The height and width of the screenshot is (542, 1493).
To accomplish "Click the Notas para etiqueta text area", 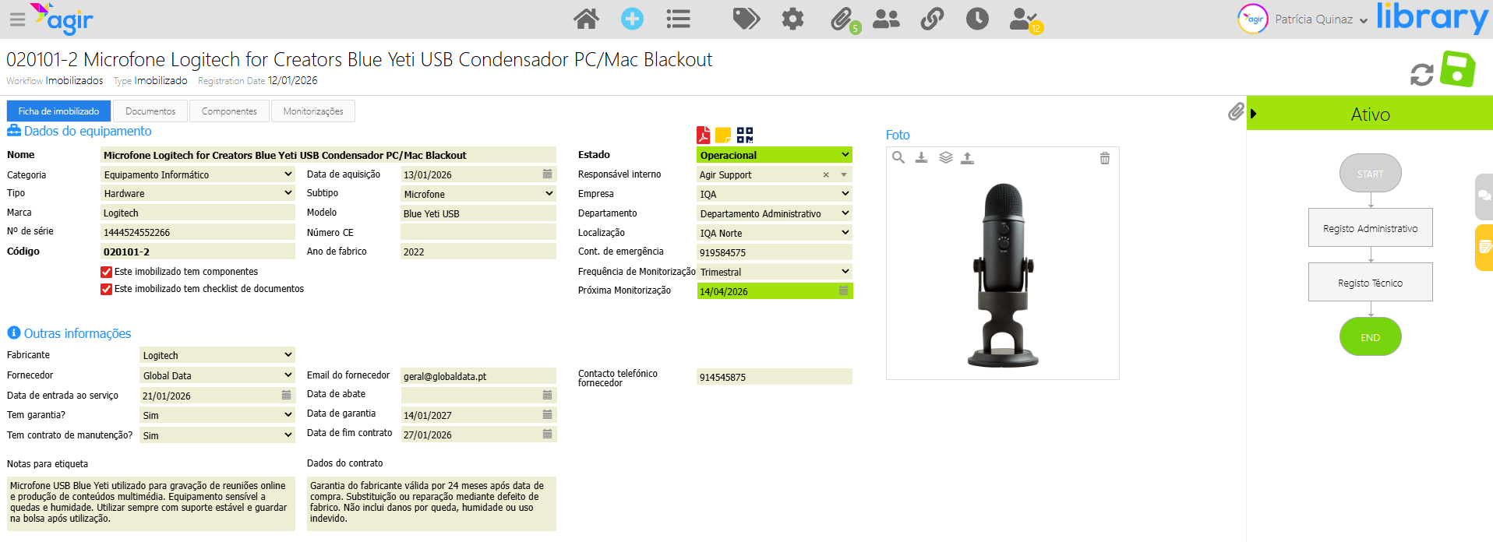I will point(151,504).
